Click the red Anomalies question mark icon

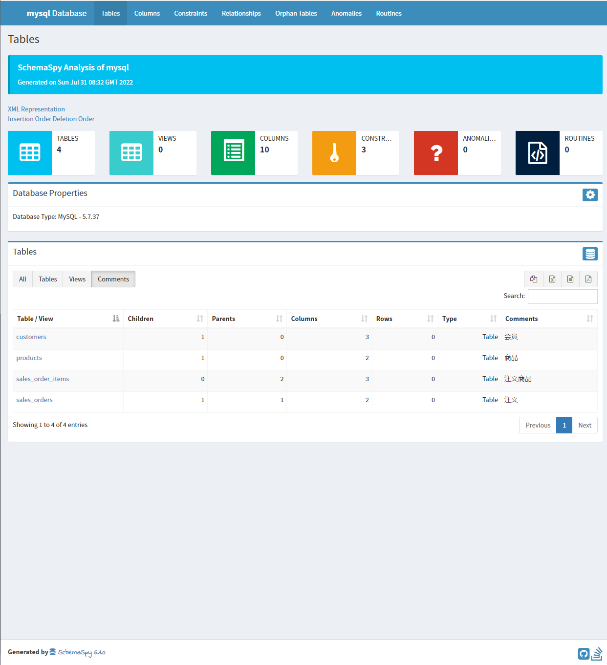tap(436, 153)
